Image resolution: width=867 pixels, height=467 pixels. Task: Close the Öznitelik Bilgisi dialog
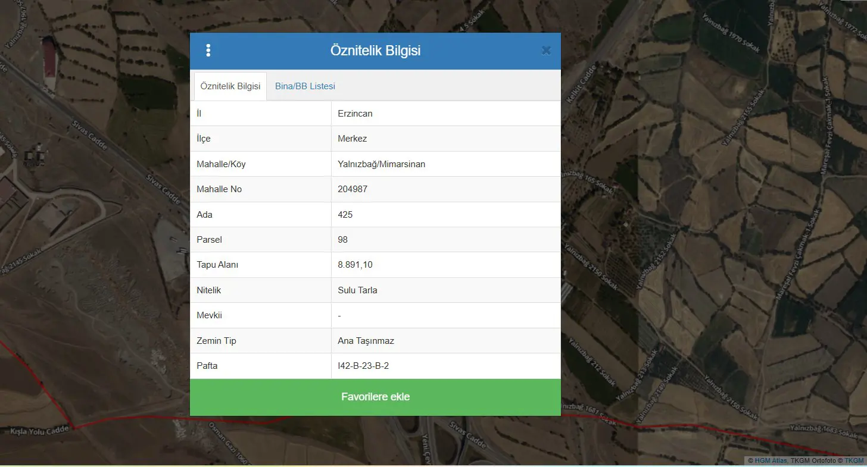coord(546,51)
